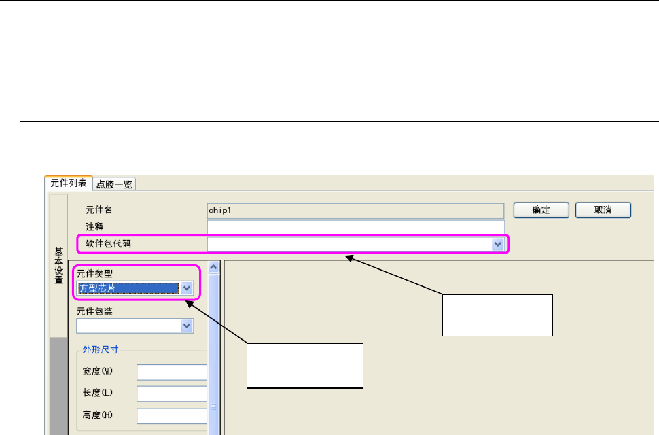Click the scroll-up arrow of settings panel
Viewport: 659px width, 435px height.
click(213, 267)
